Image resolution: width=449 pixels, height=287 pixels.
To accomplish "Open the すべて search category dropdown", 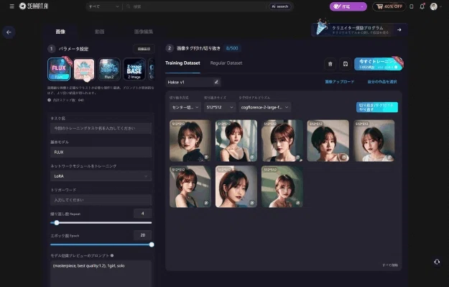I will 103,6.
